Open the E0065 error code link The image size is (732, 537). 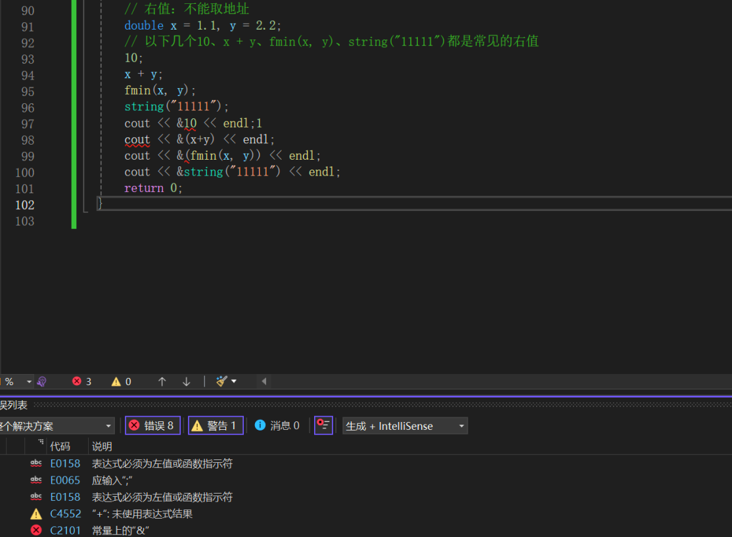(x=65, y=480)
